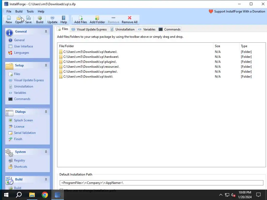The height and width of the screenshot is (200, 267).
Task: Click the Default Installation Path field
Action: pyautogui.click(x=161, y=183)
